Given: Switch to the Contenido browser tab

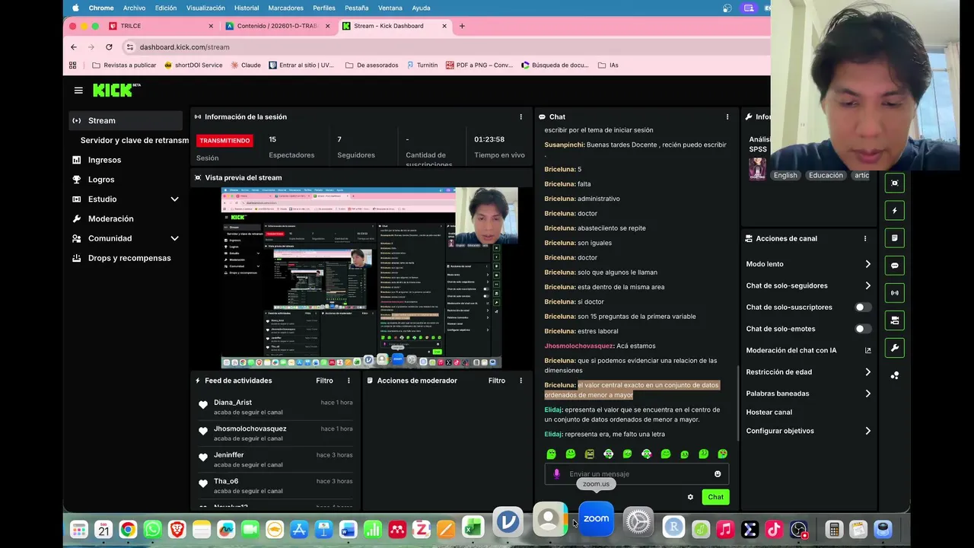Looking at the screenshot, I should (x=277, y=26).
